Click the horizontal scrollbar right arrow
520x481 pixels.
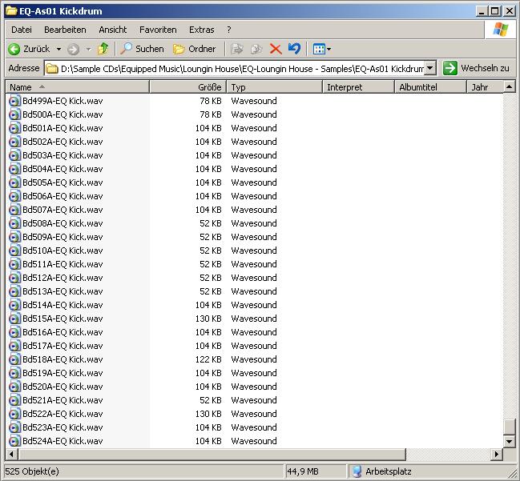[497, 454]
